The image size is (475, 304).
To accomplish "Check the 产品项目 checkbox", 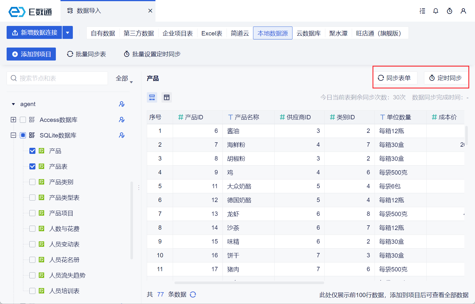I will (x=33, y=213).
